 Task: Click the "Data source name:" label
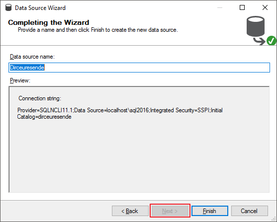32,57
